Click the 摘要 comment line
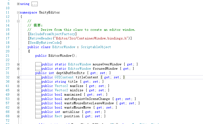203x124 pixels. click(35, 25)
